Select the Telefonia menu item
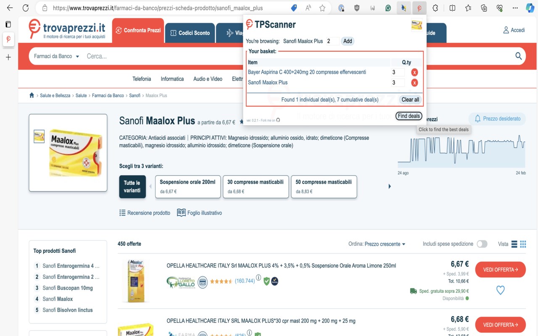 142,79
